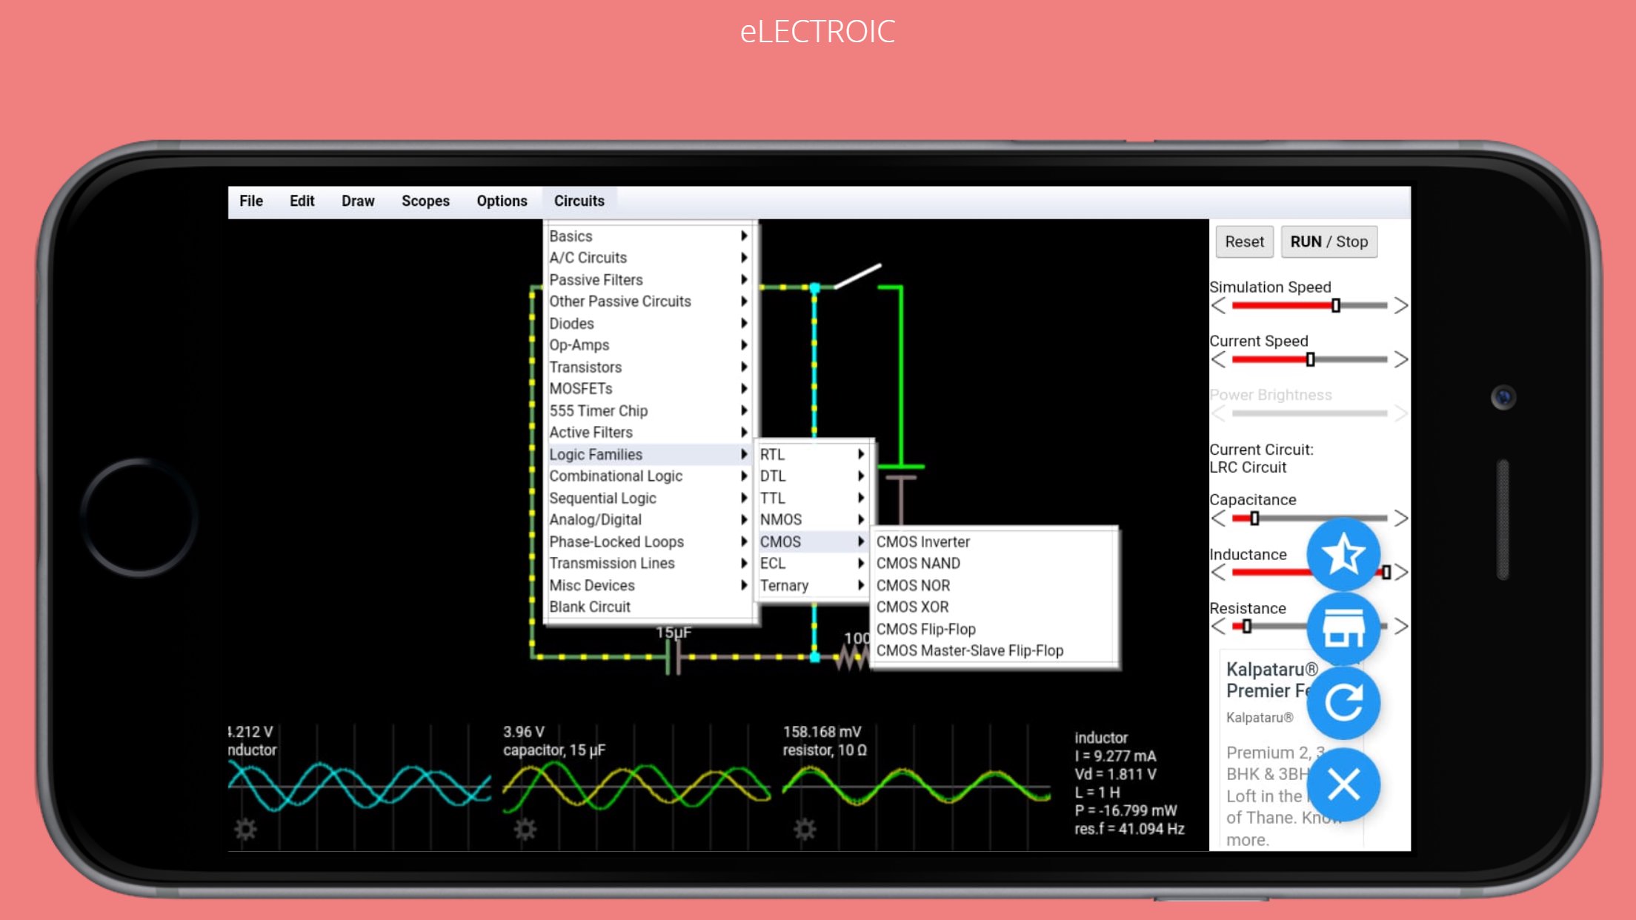
Task: Click the capacitor component in the circuit
Action: pos(674,656)
